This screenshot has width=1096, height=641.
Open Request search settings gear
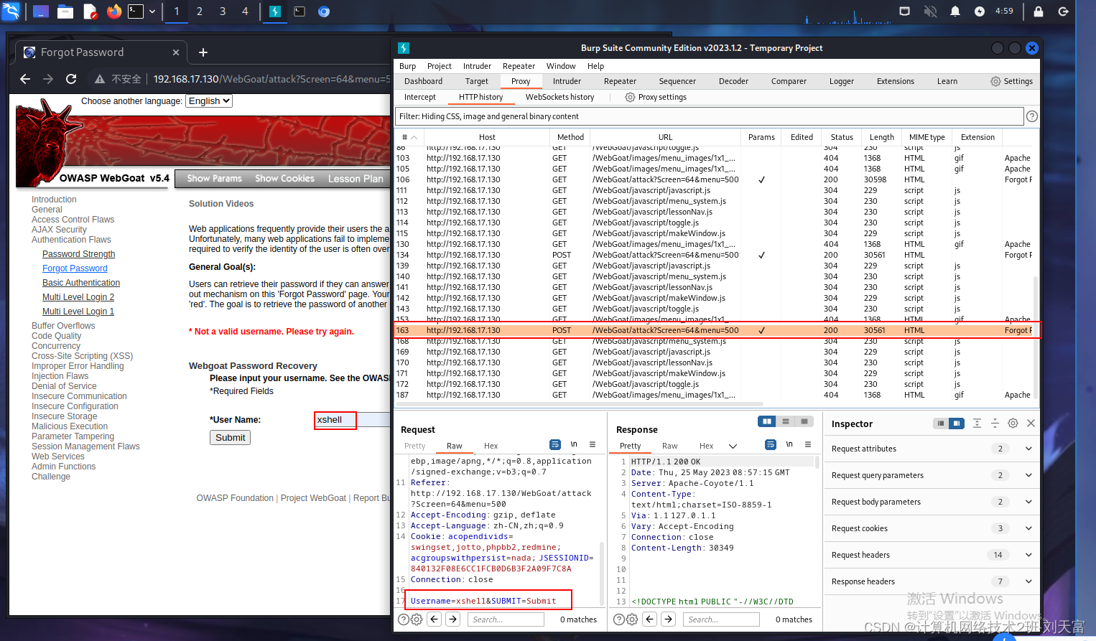417,619
